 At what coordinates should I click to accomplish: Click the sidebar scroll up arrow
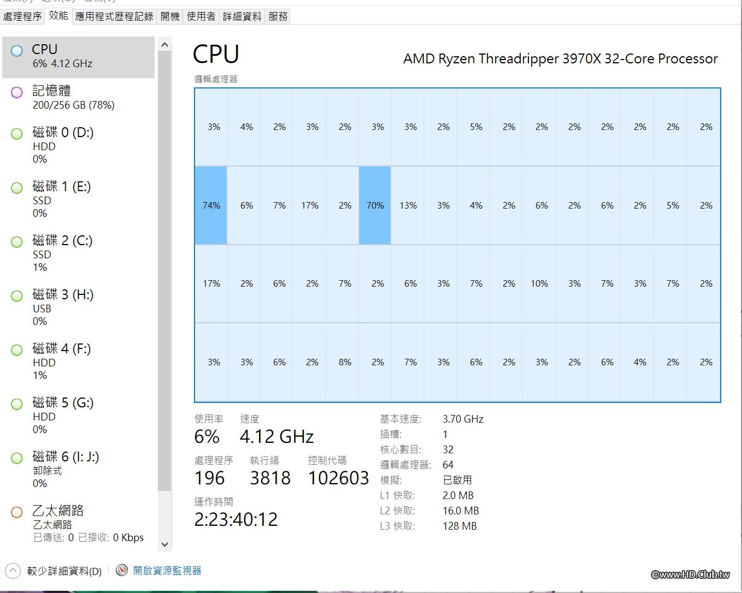[x=164, y=45]
